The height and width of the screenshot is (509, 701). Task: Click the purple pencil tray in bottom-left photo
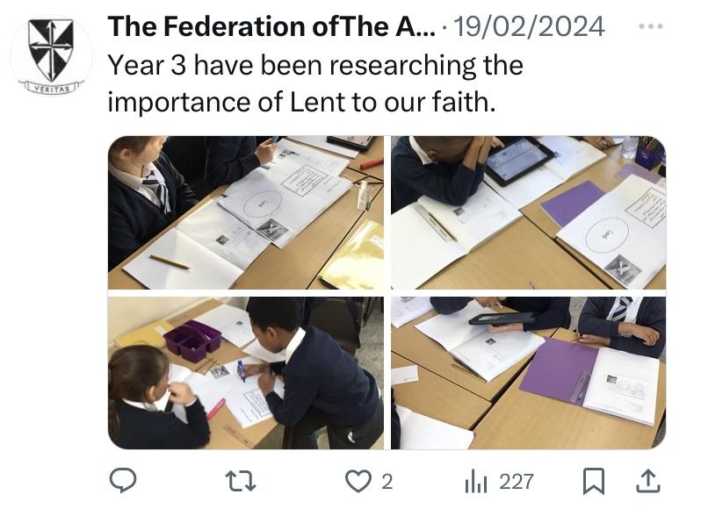(x=193, y=340)
